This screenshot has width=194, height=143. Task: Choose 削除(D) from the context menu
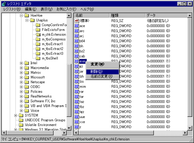tap(96, 71)
